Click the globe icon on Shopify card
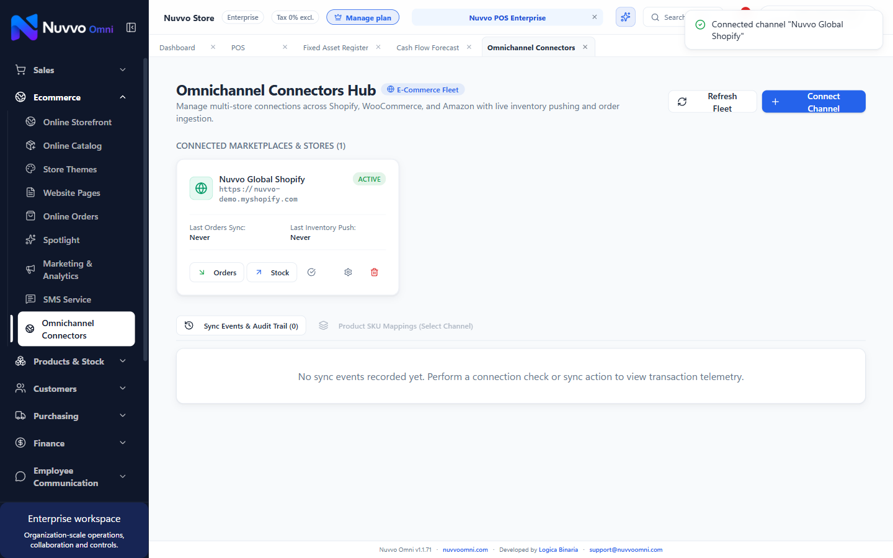893x558 pixels. (201, 188)
